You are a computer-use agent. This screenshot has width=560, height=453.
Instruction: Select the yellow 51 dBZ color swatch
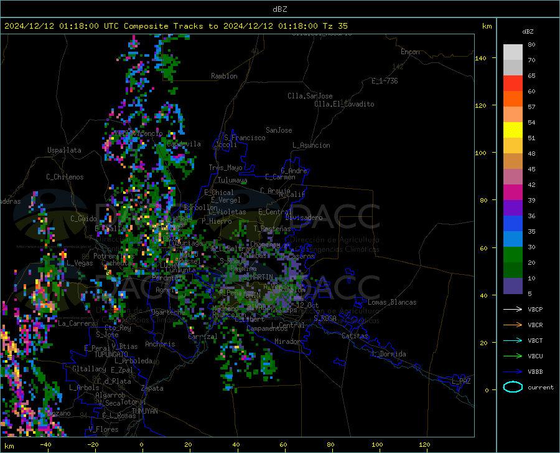[x=513, y=130]
